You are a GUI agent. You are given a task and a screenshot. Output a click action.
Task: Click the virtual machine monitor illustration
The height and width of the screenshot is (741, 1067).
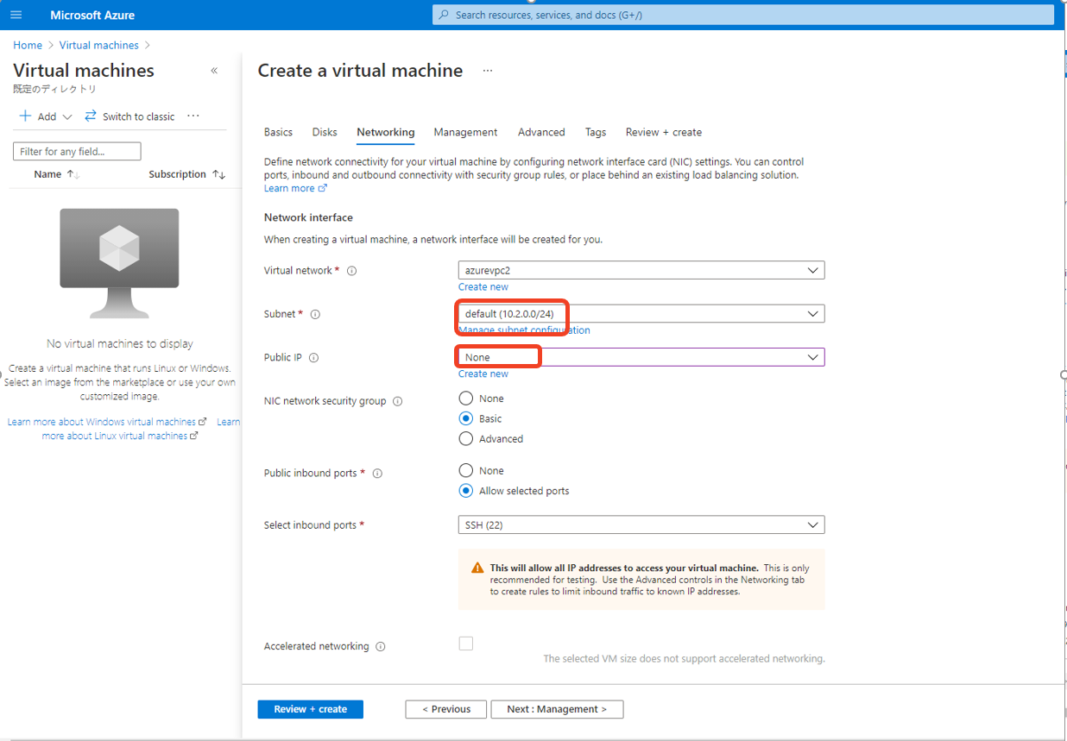click(x=119, y=263)
